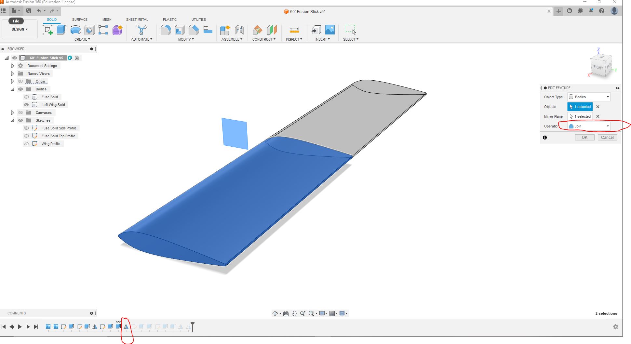Open the Object Type Bodies dropdown
Image resolution: width=631 pixels, height=344 pixels.
tap(589, 97)
